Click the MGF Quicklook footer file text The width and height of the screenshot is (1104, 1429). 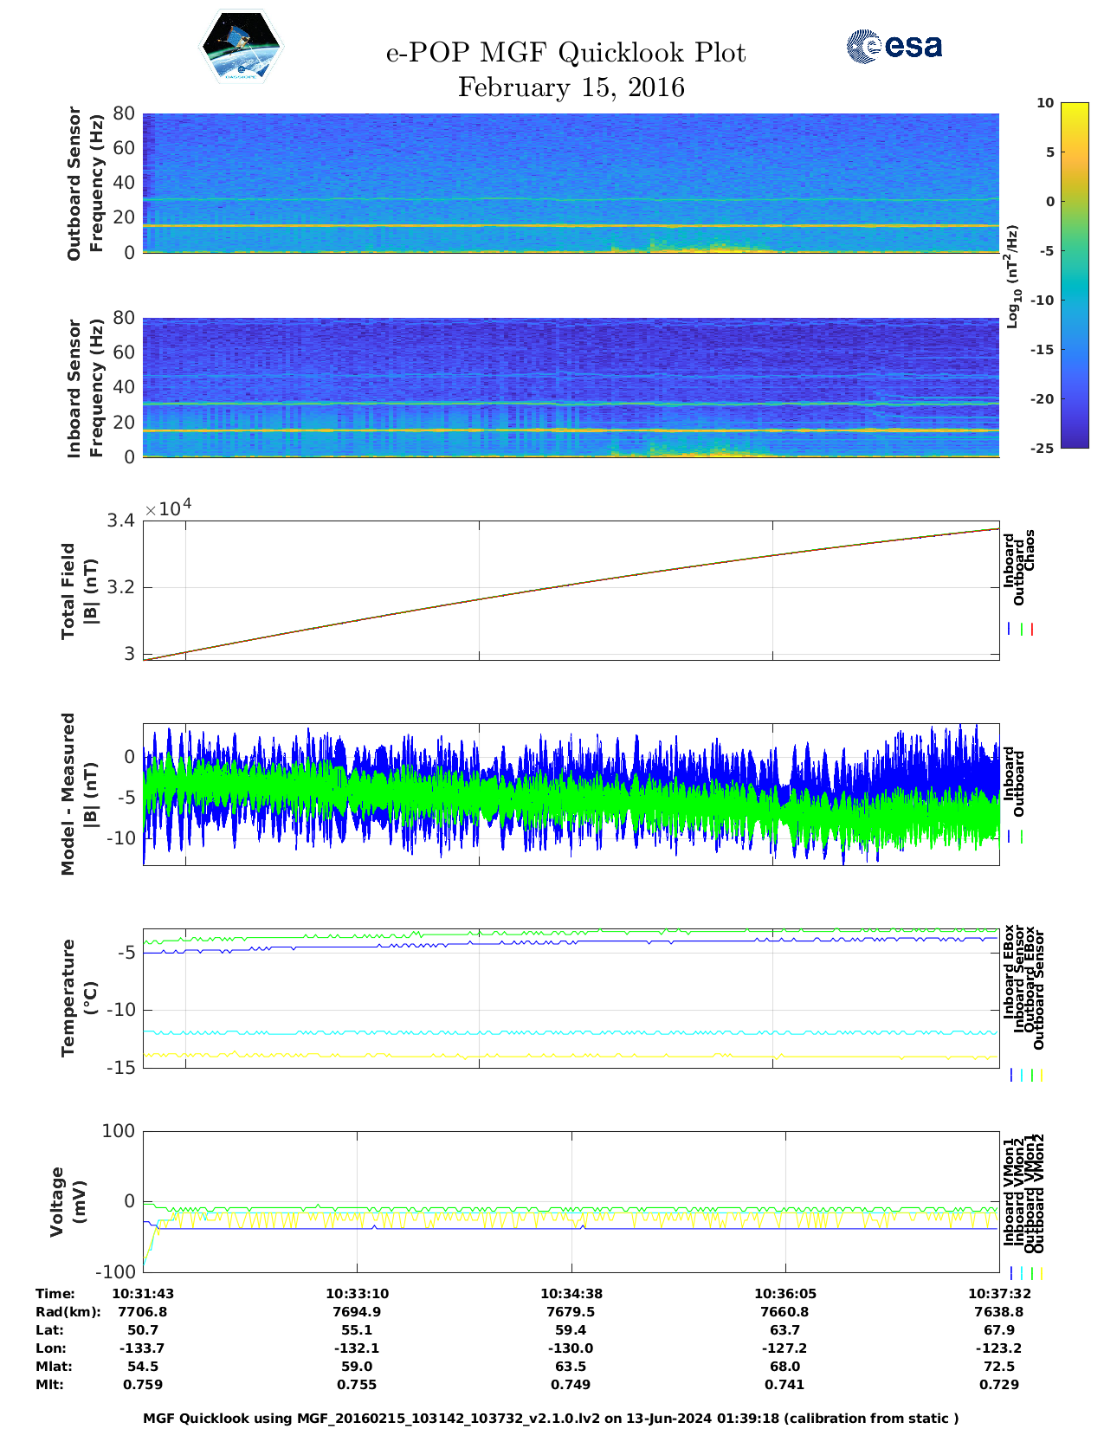551,1418
